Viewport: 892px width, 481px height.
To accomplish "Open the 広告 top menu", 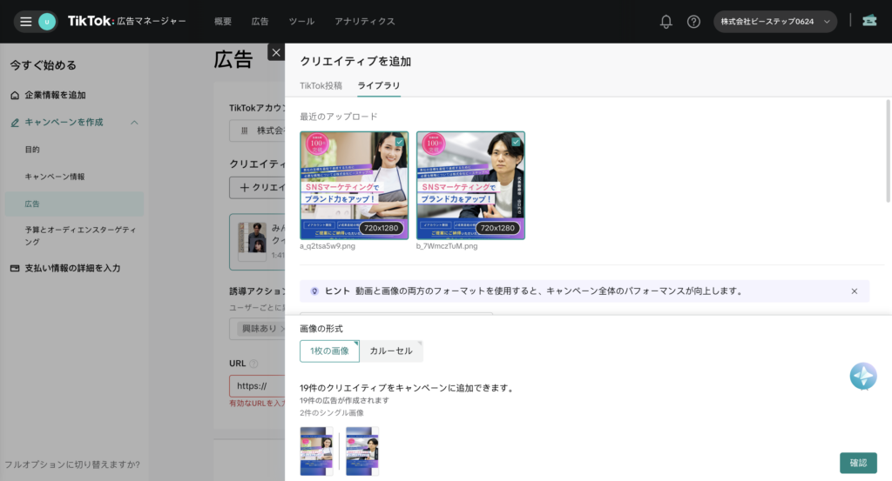I will pos(260,22).
